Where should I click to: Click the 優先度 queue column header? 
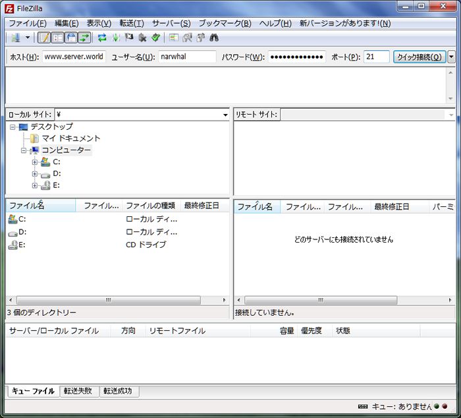pyautogui.click(x=315, y=330)
